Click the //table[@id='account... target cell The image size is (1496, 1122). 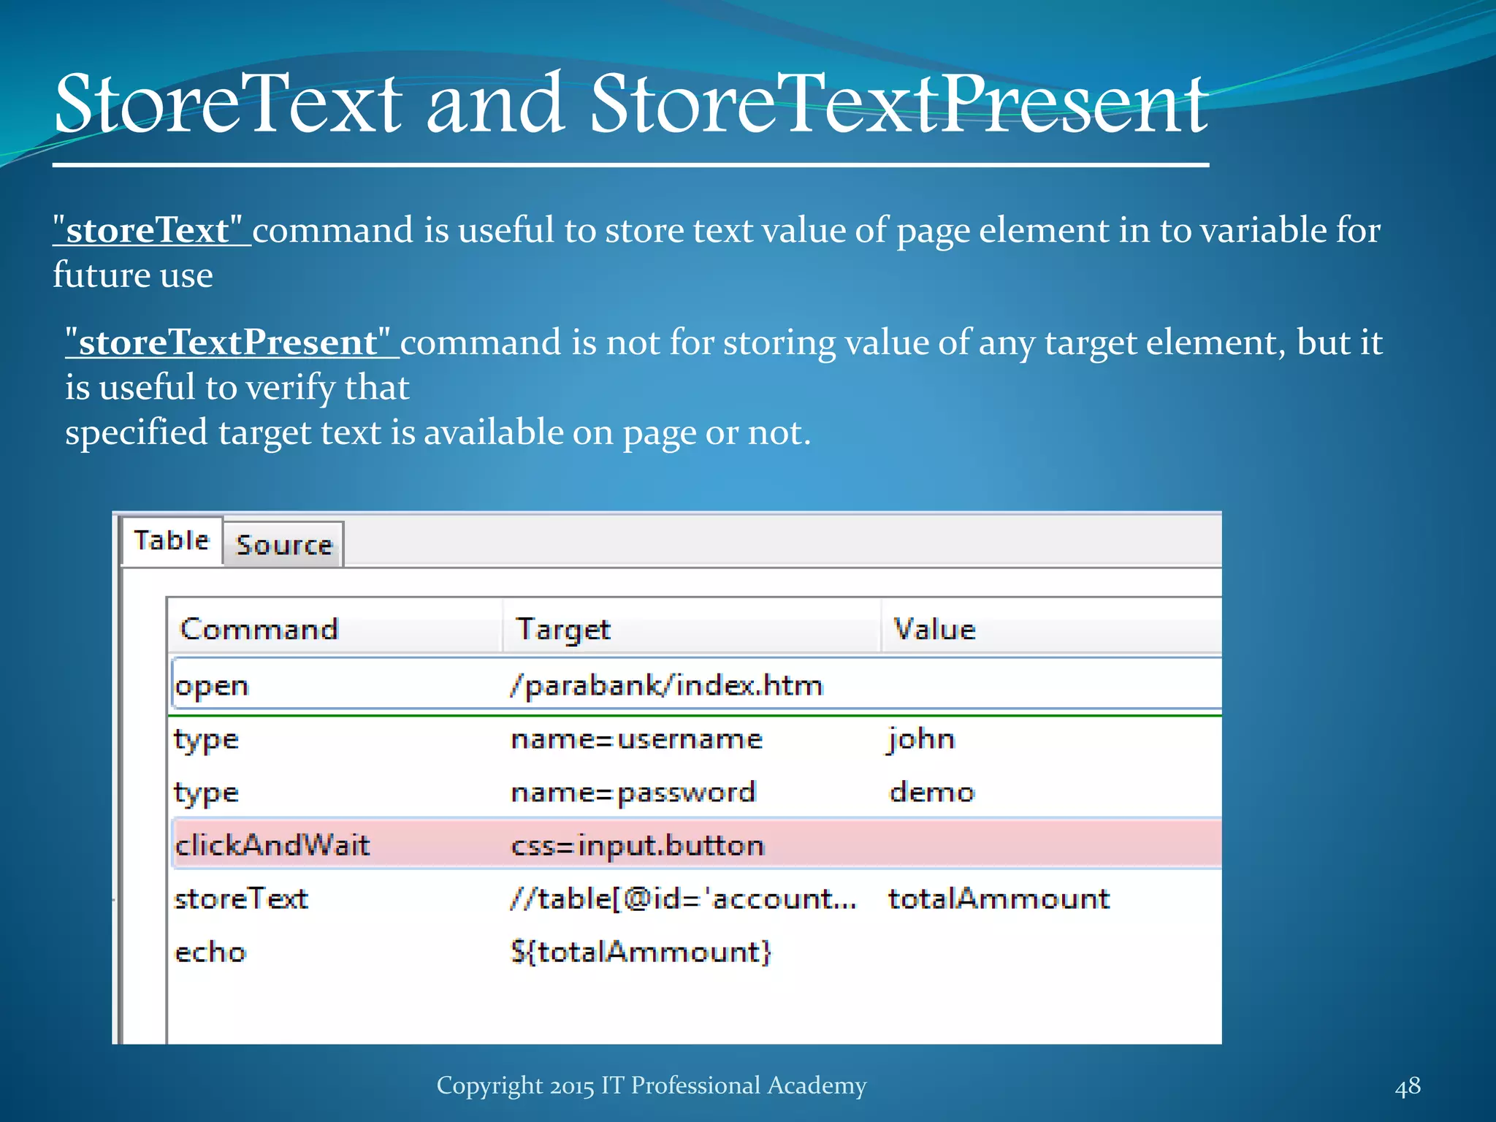click(682, 898)
